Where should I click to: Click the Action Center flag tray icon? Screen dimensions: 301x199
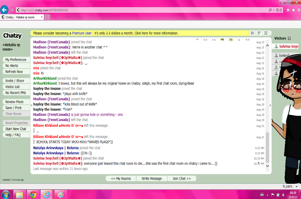273,195
